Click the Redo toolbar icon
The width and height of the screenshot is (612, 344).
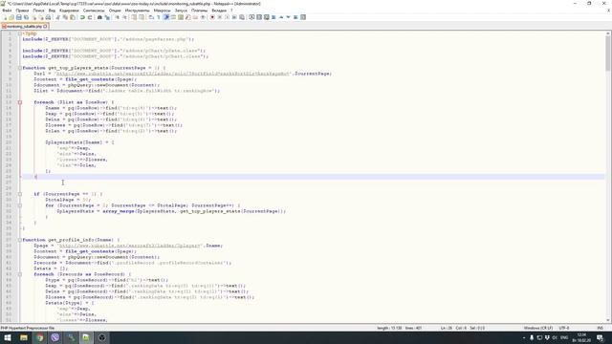90,17
